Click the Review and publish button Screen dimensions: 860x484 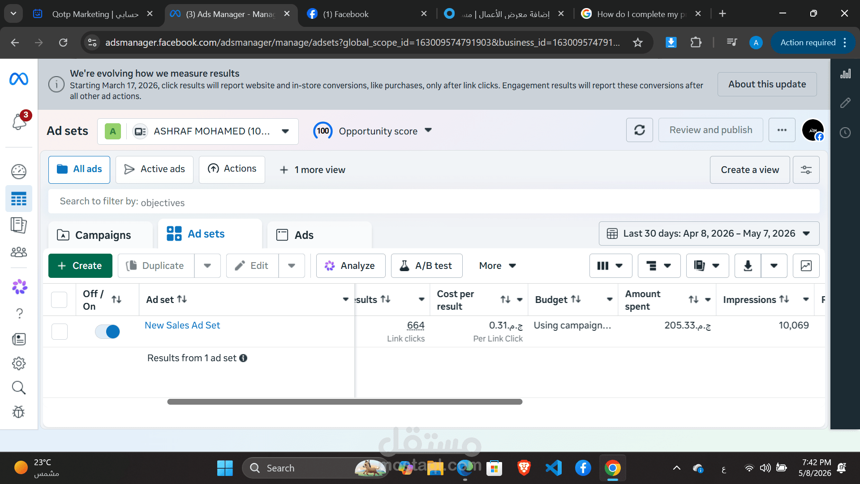tap(711, 130)
